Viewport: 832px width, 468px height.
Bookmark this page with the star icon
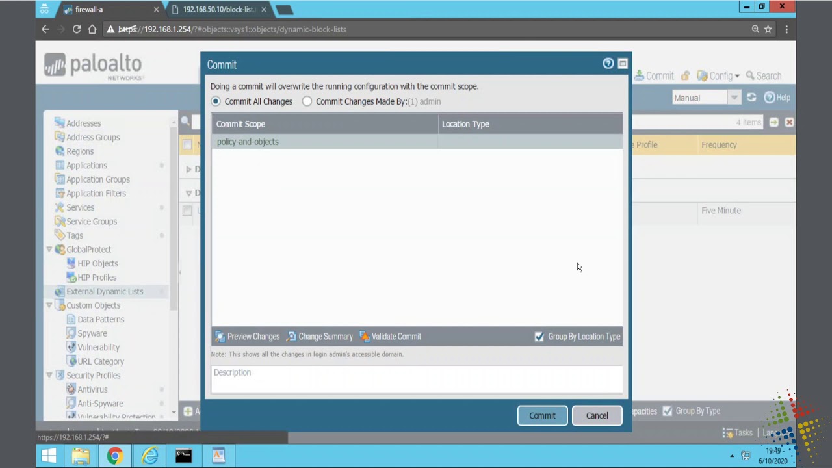point(768,29)
